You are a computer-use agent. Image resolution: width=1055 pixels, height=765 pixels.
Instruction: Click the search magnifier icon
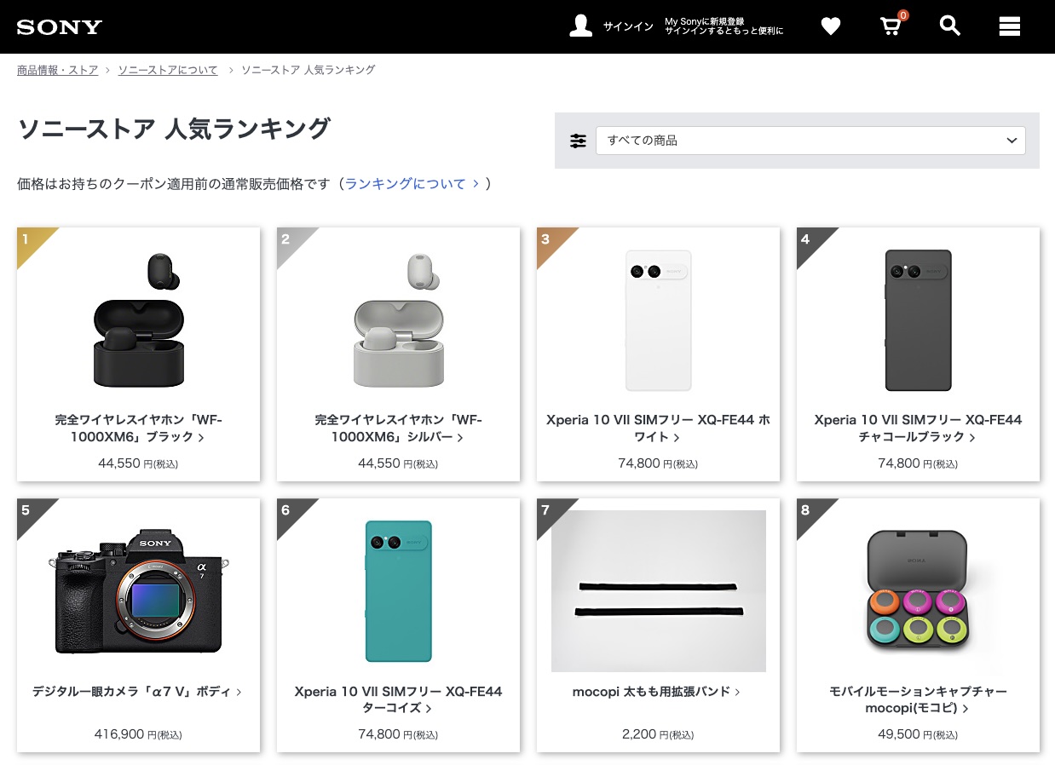[949, 26]
